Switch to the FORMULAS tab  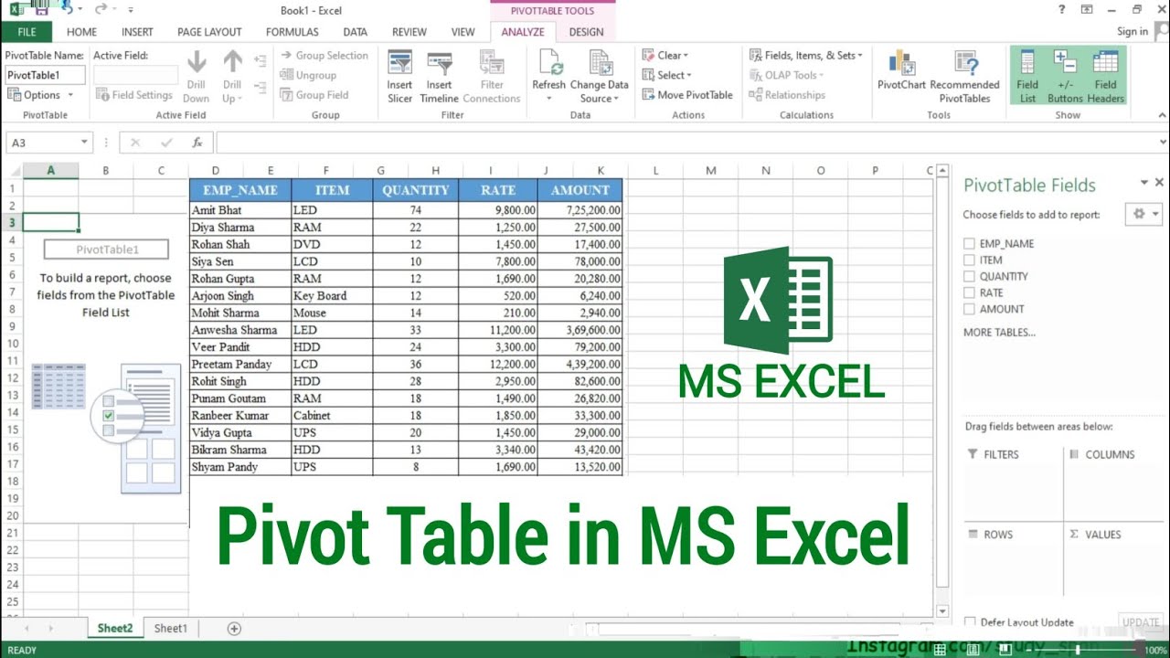[x=292, y=32]
